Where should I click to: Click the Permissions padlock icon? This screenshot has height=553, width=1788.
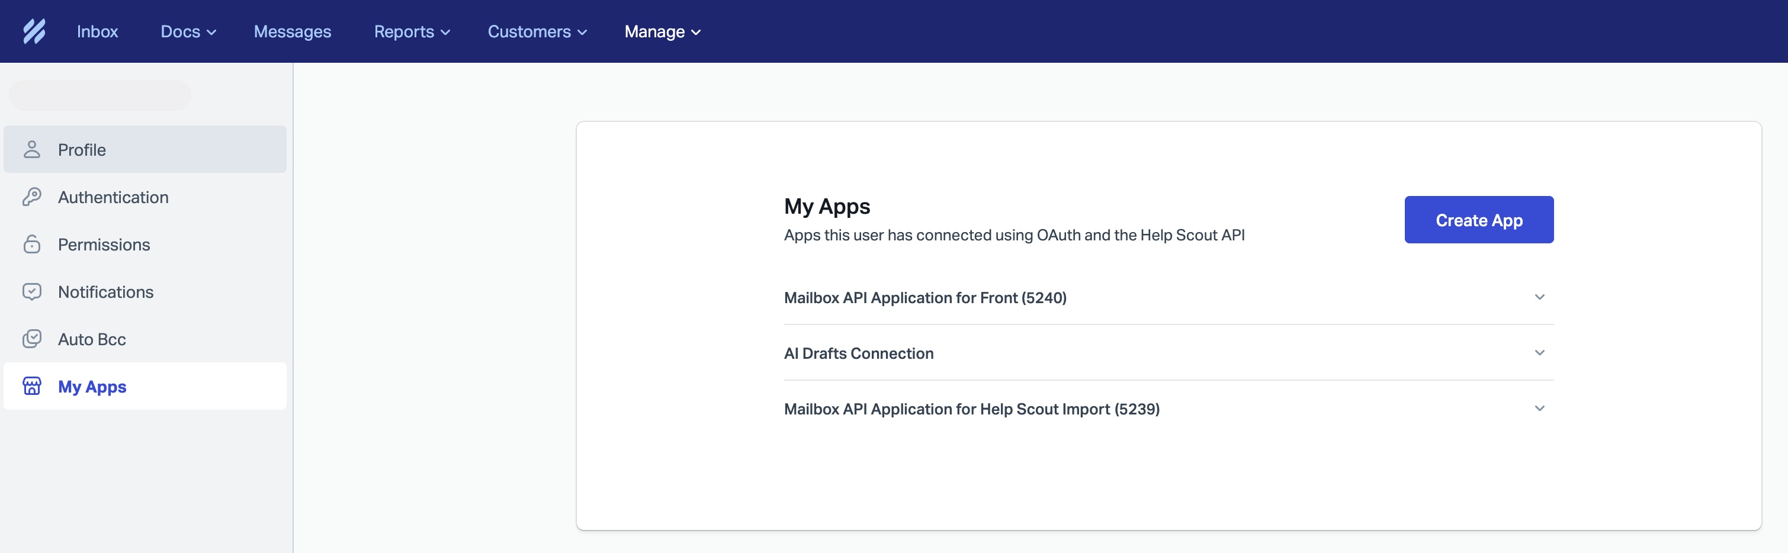32,245
